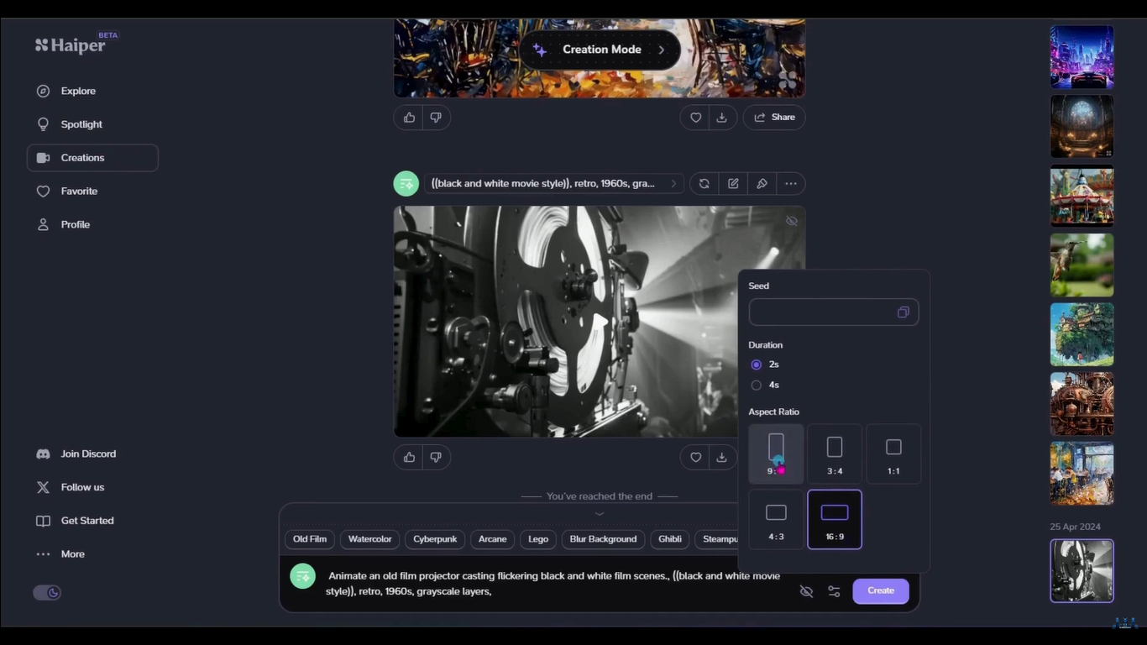Image resolution: width=1147 pixels, height=645 pixels.
Task: Switch to the Creations sidebar section
Action: point(82,157)
